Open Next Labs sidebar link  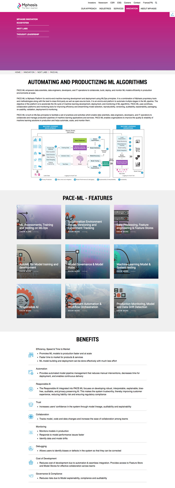click(22, 28)
